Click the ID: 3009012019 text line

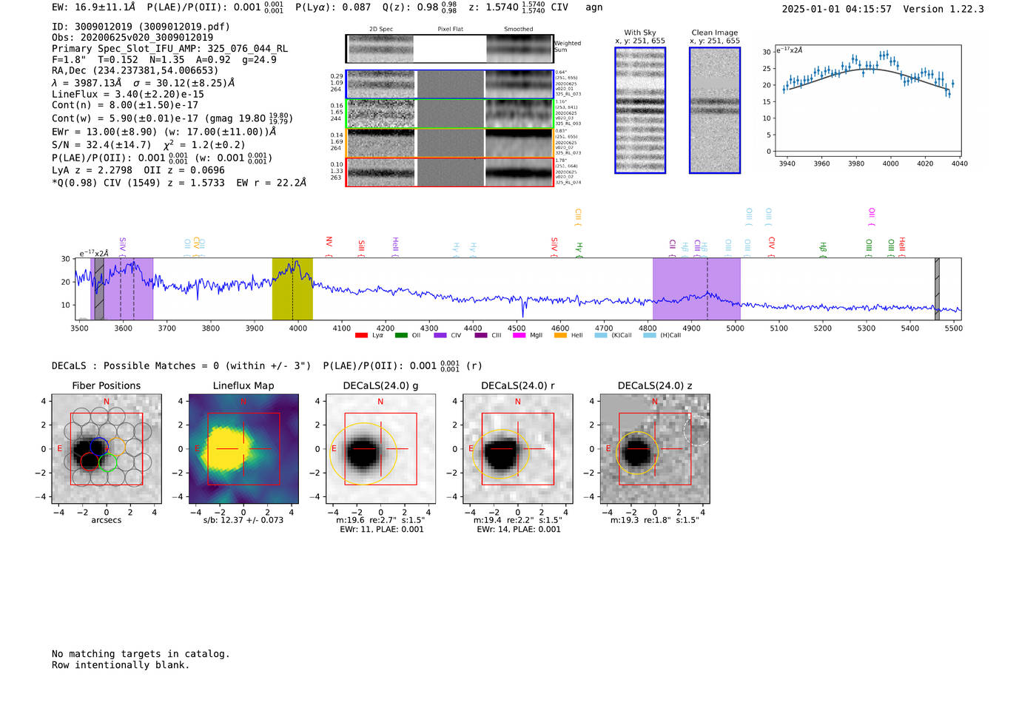coord(141,27)
